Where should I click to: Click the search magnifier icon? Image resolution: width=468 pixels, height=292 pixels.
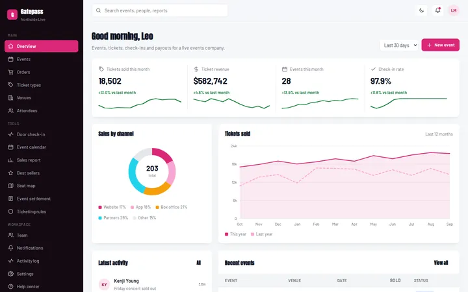[98, 10]
